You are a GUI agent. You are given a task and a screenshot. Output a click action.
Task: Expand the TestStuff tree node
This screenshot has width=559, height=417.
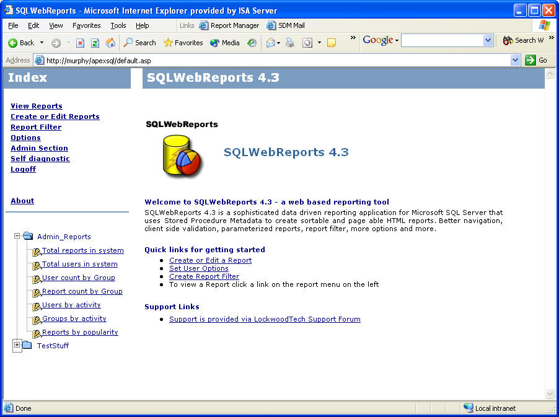tap(17, 345)
